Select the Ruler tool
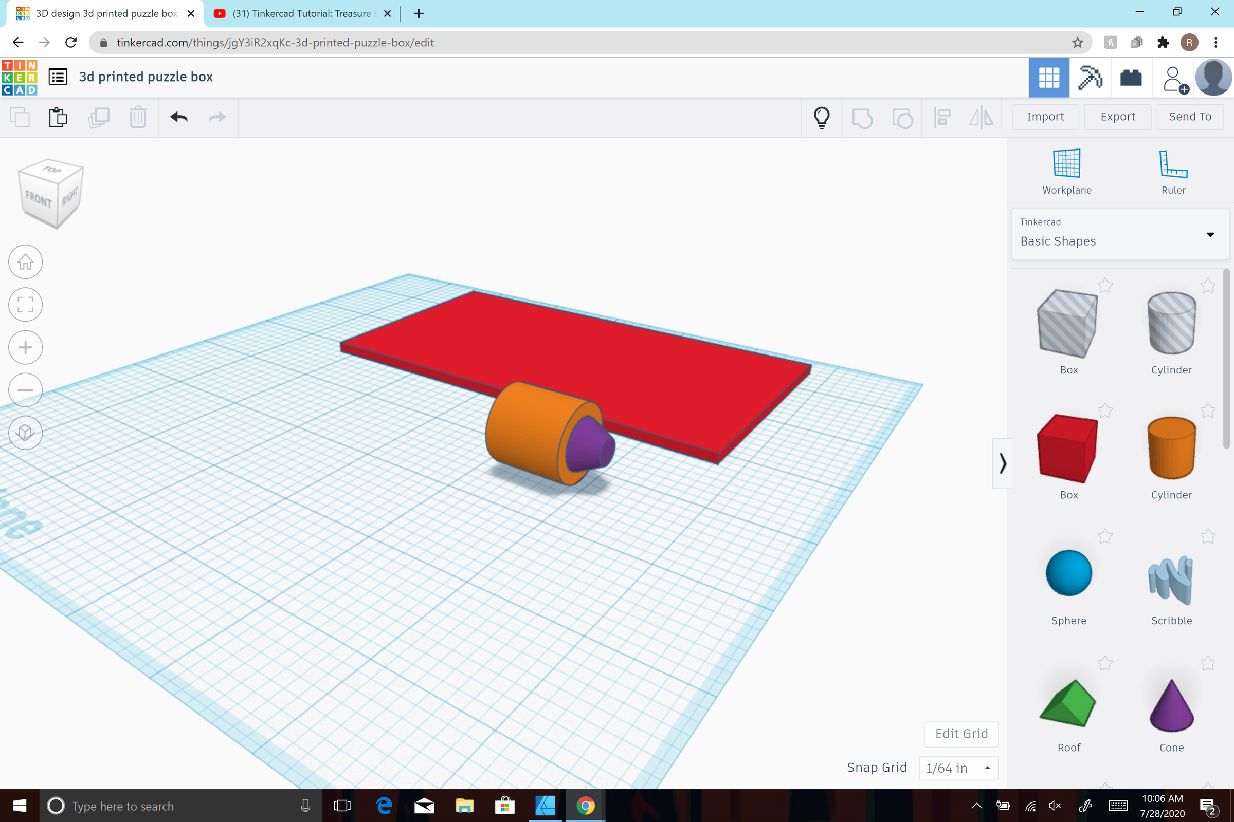Screen dimensions: 1234x822 pyautogui.click(x=1172, y=168)
